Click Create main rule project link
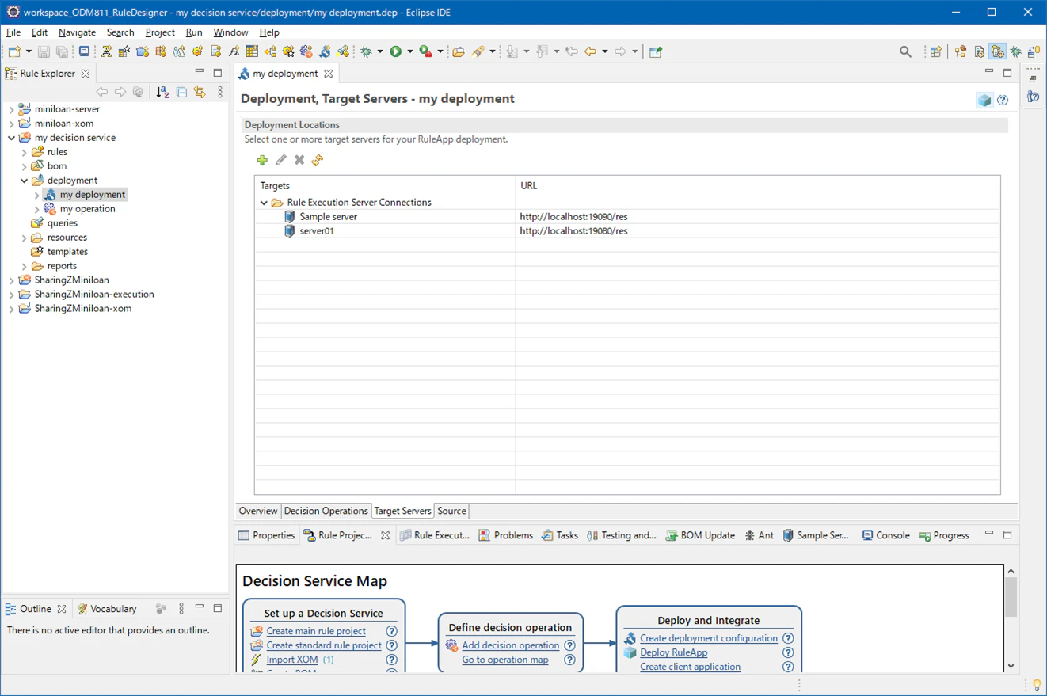1047x696 pixels. click(x=316, y=631)
